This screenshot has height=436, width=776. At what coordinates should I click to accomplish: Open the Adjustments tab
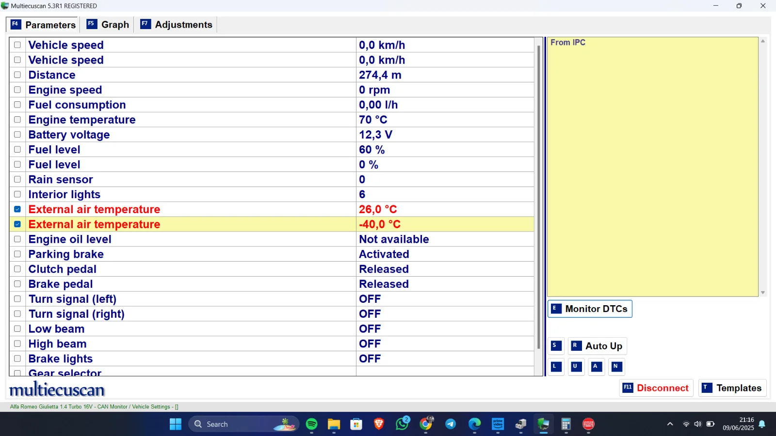coord(177,25)
